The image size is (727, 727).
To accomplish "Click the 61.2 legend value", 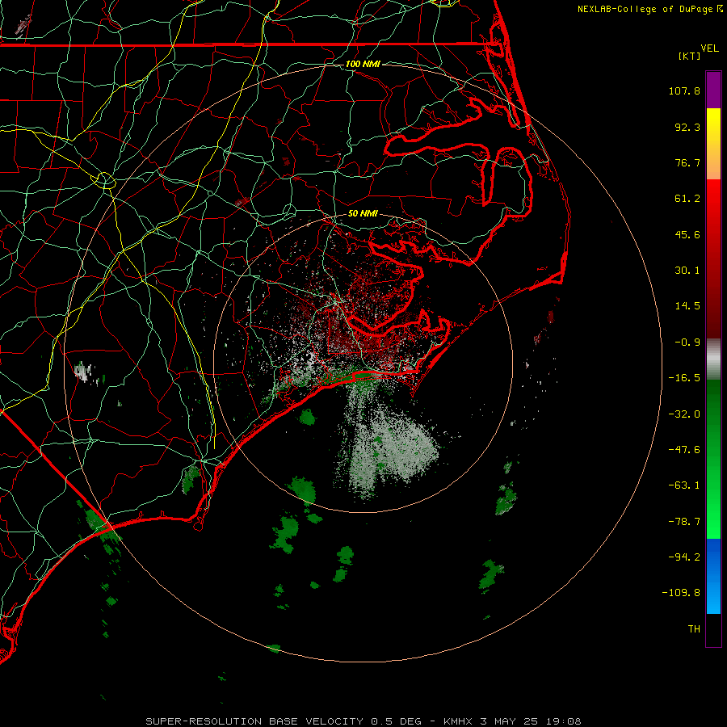I will point(687,199).
